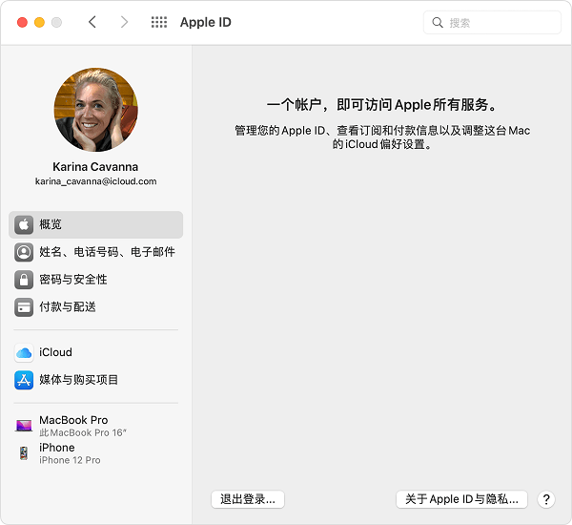572x525 pixels.
Task: Click the iCloud cloud icon
Action: click(x=24, y=352)
